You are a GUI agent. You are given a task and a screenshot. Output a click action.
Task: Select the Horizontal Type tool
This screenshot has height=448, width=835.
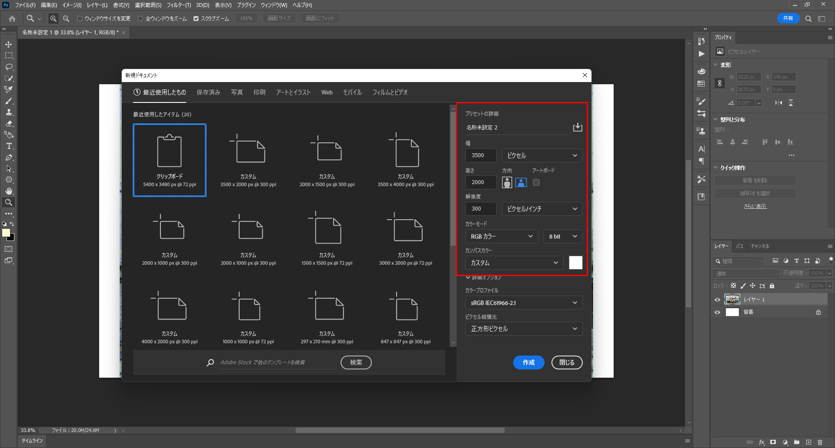(x=9, y=146)
